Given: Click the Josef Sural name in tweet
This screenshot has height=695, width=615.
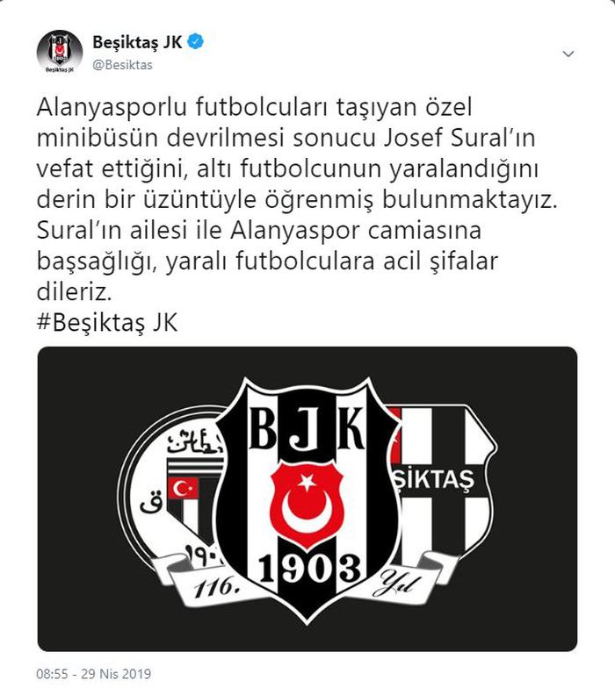Looking at the screenshot, I should 459,138.
